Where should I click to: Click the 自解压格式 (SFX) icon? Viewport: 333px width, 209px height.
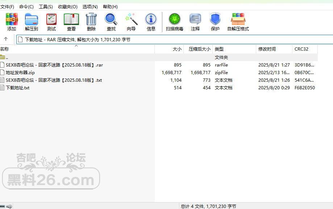pyautogui.click(x=238, y=19)
